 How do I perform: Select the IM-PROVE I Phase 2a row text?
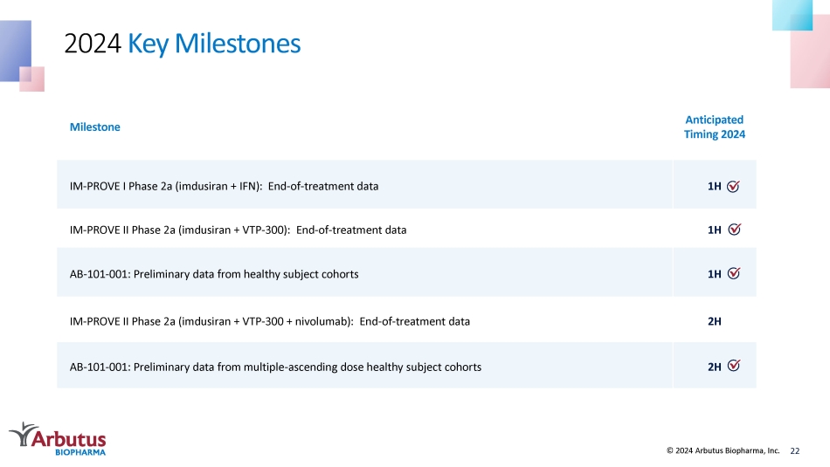coord(224,186)
